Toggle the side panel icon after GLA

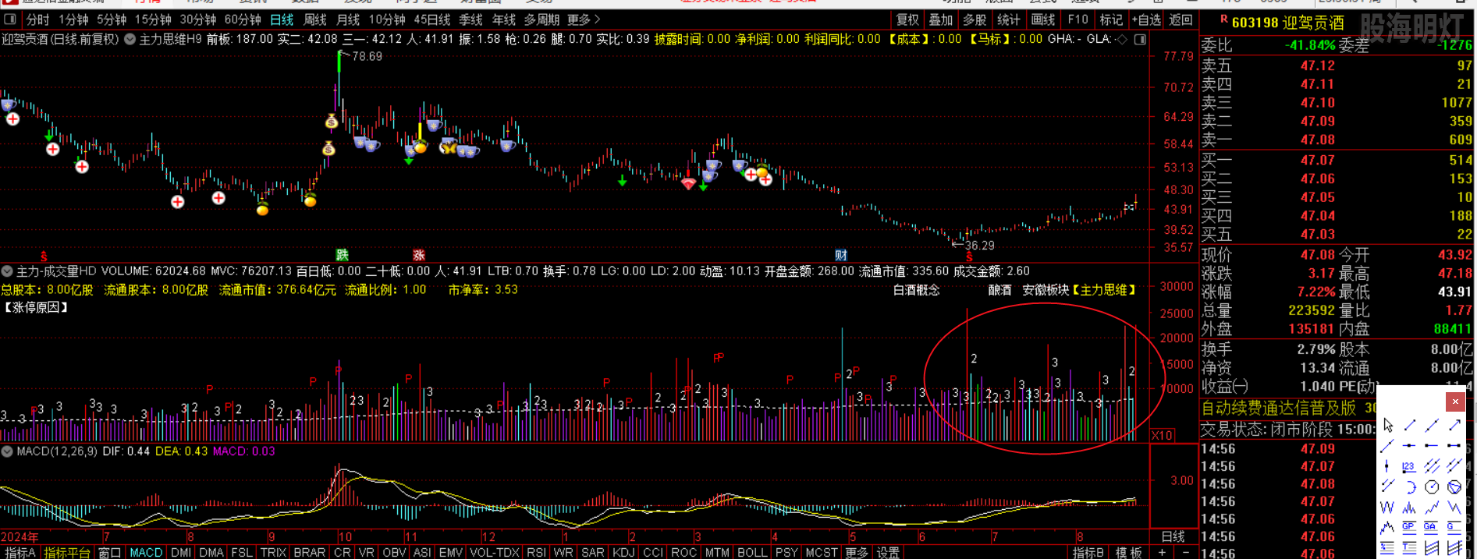(x=1140, y=39)
